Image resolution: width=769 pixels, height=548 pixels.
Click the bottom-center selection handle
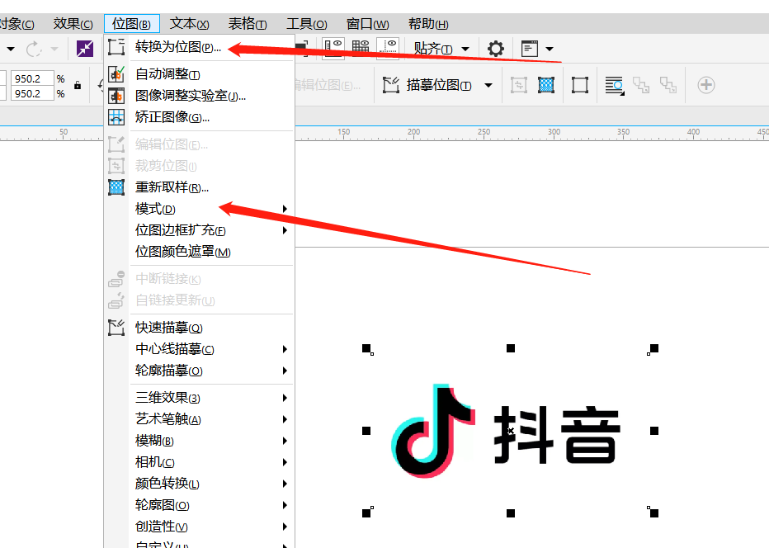coord(511,513)
